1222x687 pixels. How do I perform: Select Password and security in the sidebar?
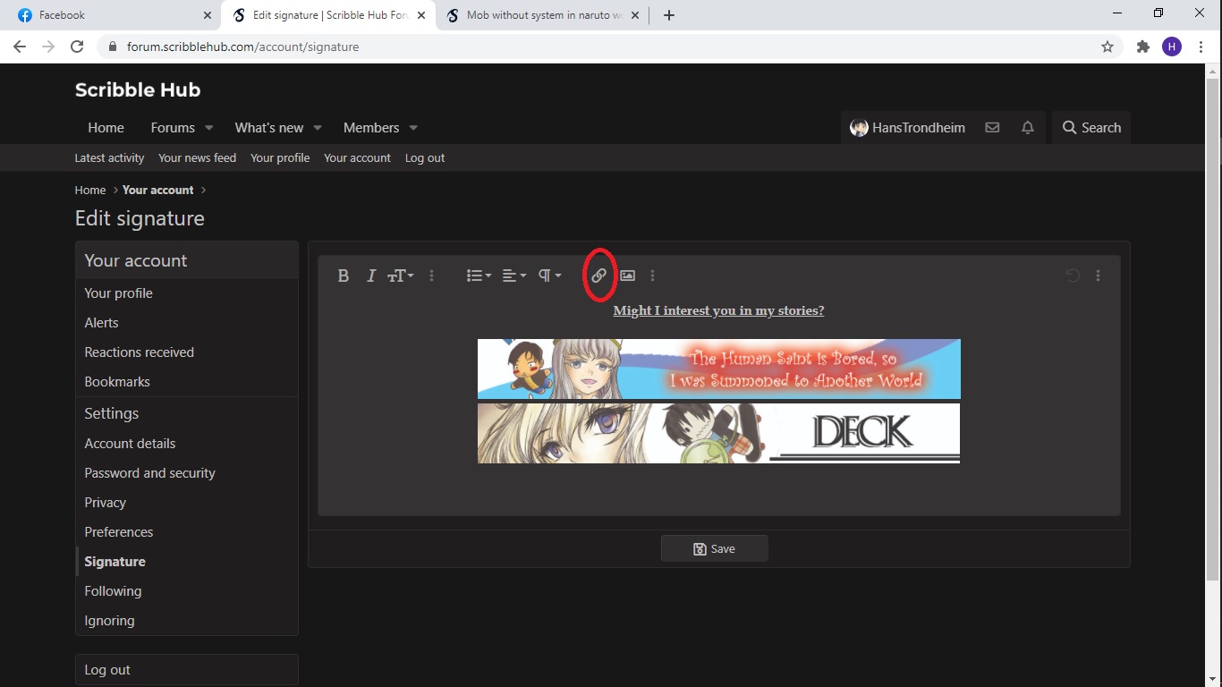click(149, 472)
